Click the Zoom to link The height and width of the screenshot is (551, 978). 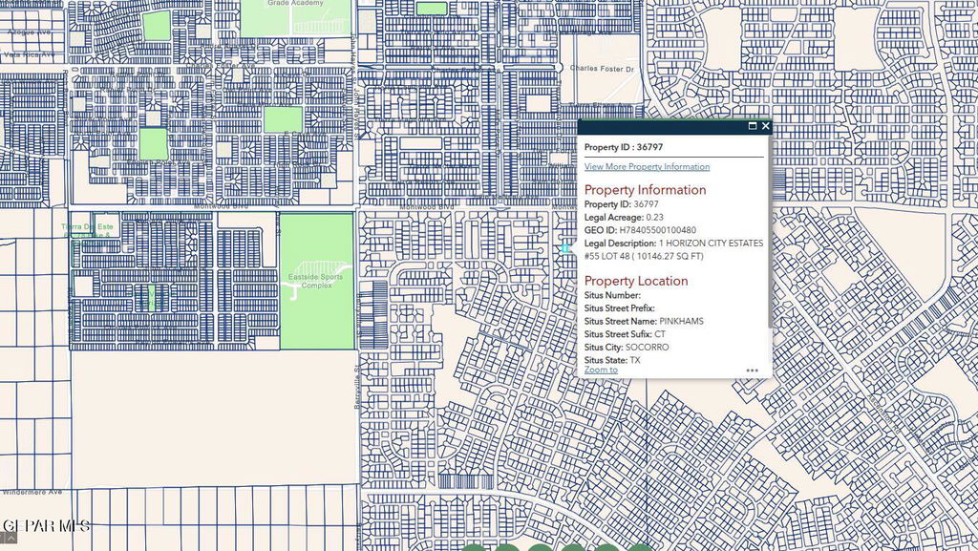601,370
